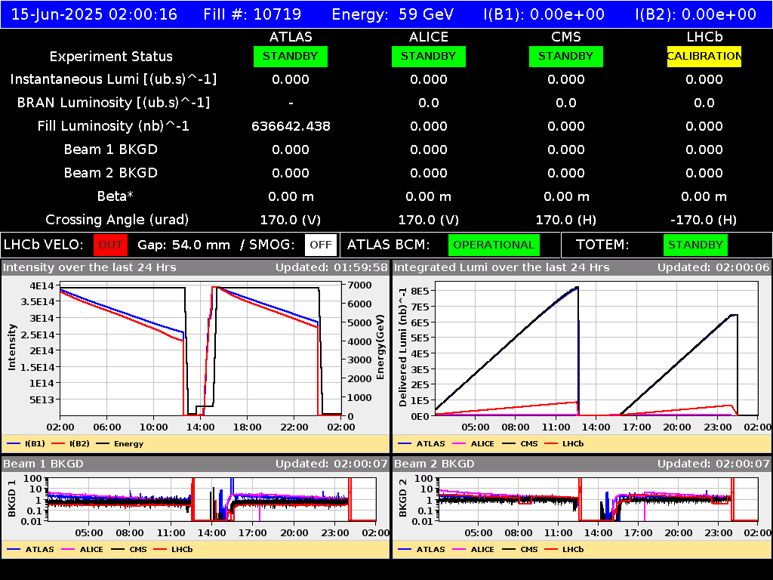
Task: Click the Beam 1 BKGD chart title
Action: click(43, 464)
